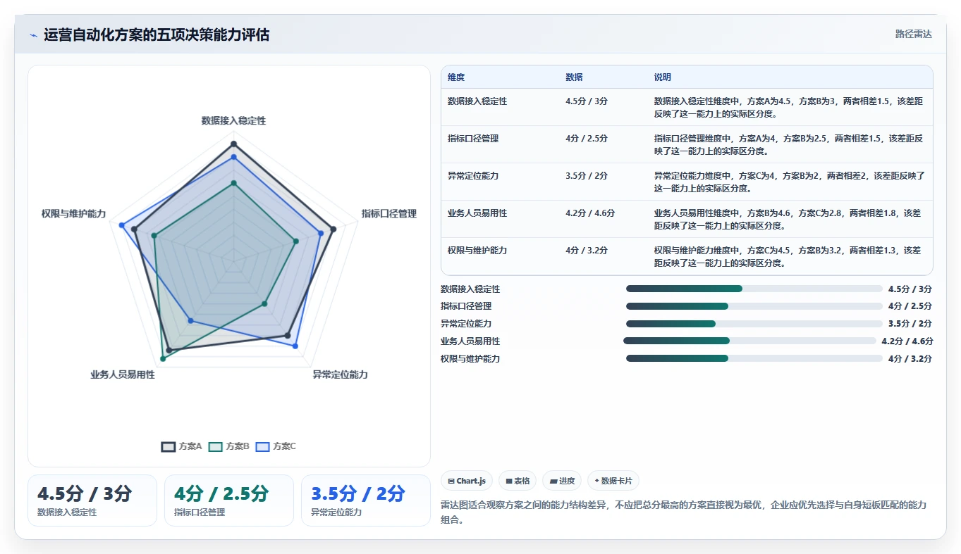The image size is (961, 554).
Task: Toggle 方案C legend swatch
Action: [x=262, y=446]
